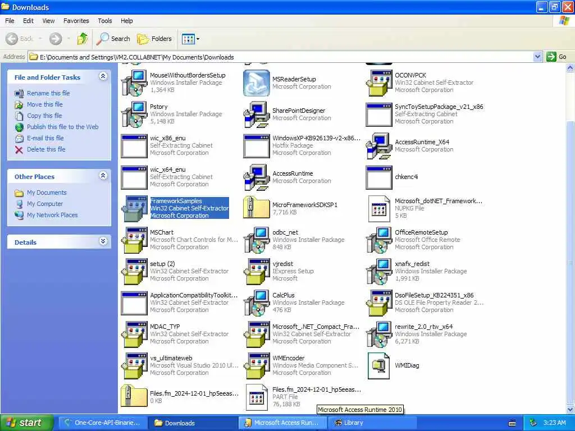Click the address bar path field
This screenshot has width=575, height=431.
tap(281, 57)
